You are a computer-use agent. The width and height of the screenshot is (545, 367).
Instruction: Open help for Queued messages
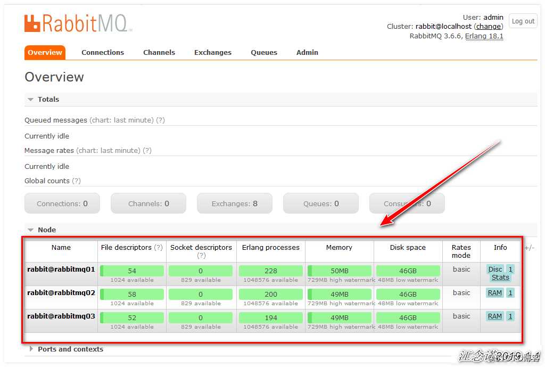pyautogui.click(x=160, y=120)
